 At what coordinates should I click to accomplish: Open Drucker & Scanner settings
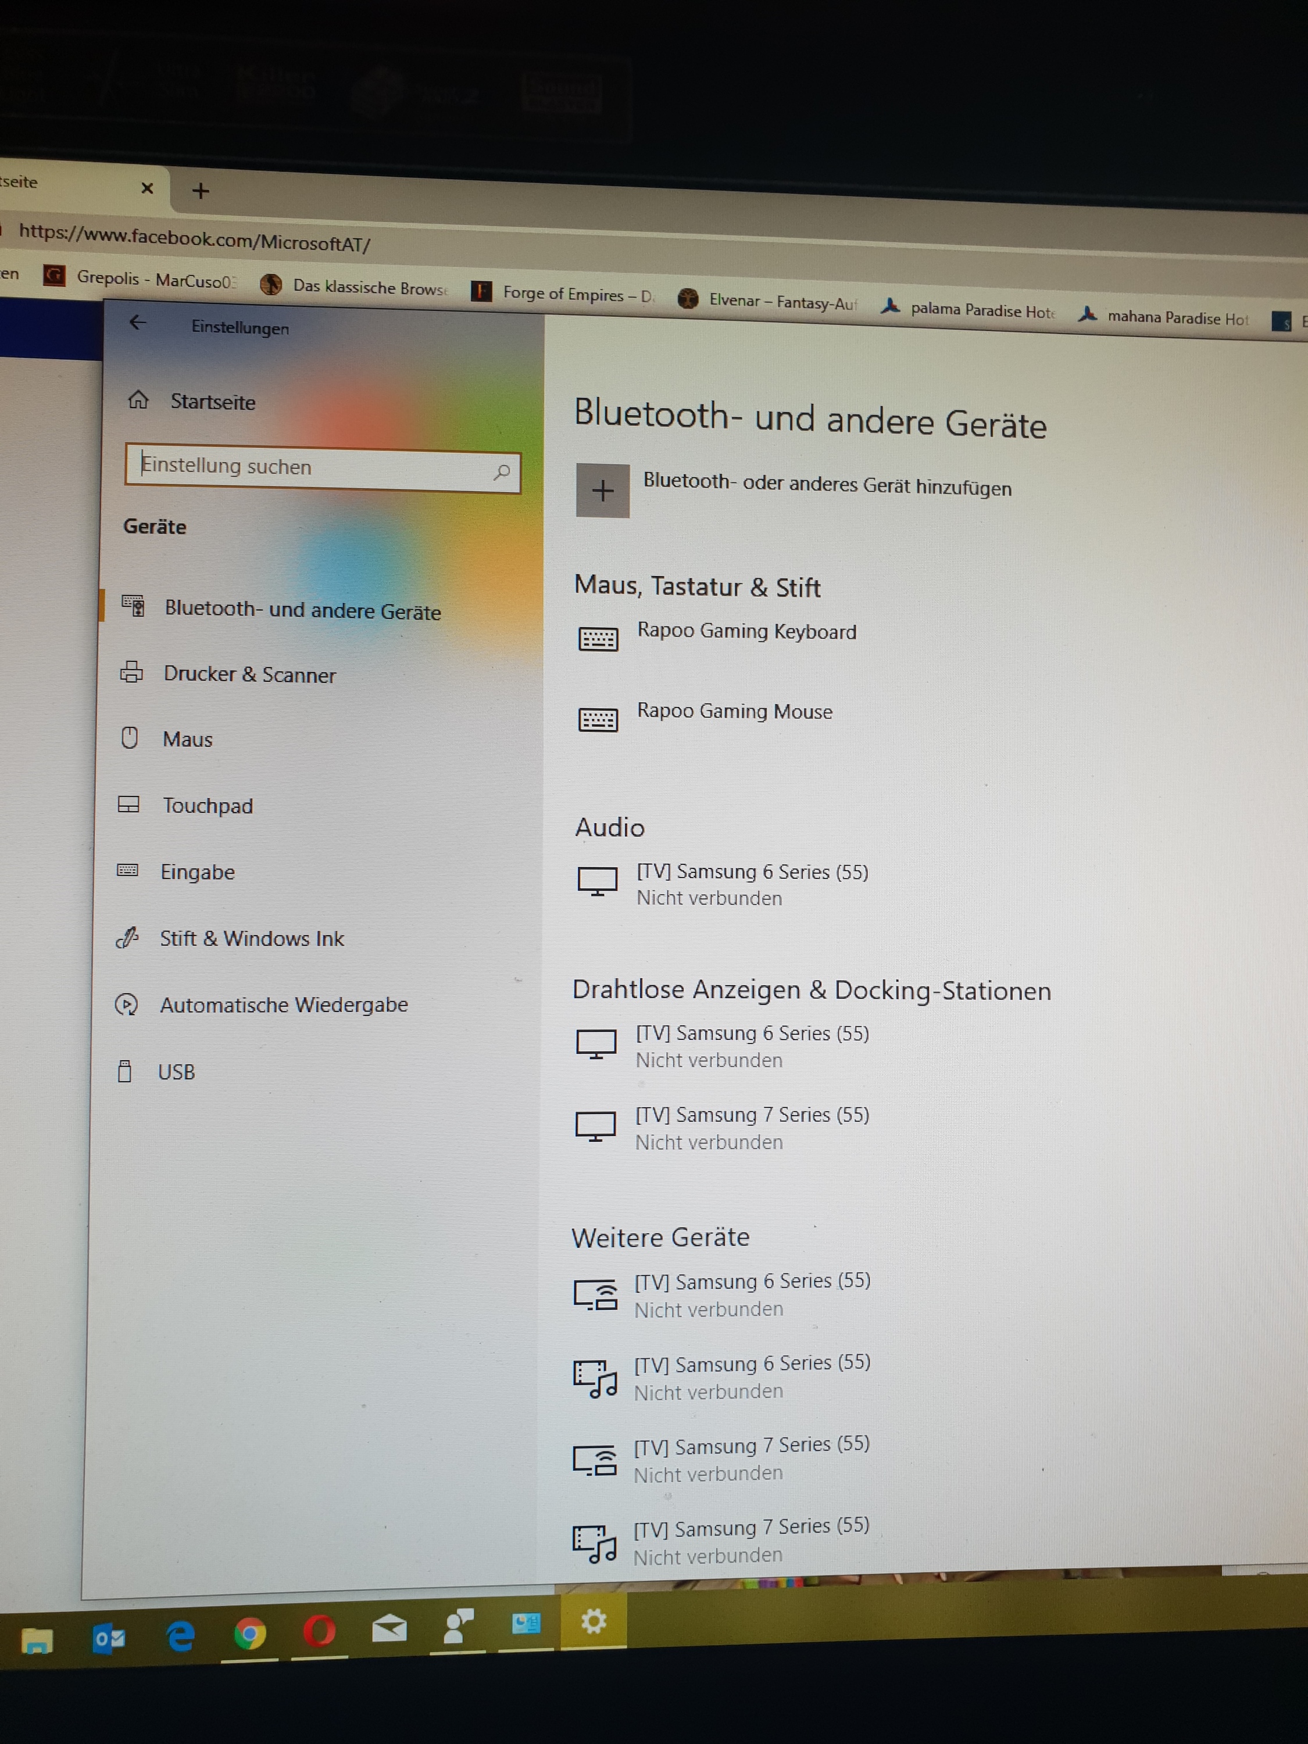coord(250,674)
